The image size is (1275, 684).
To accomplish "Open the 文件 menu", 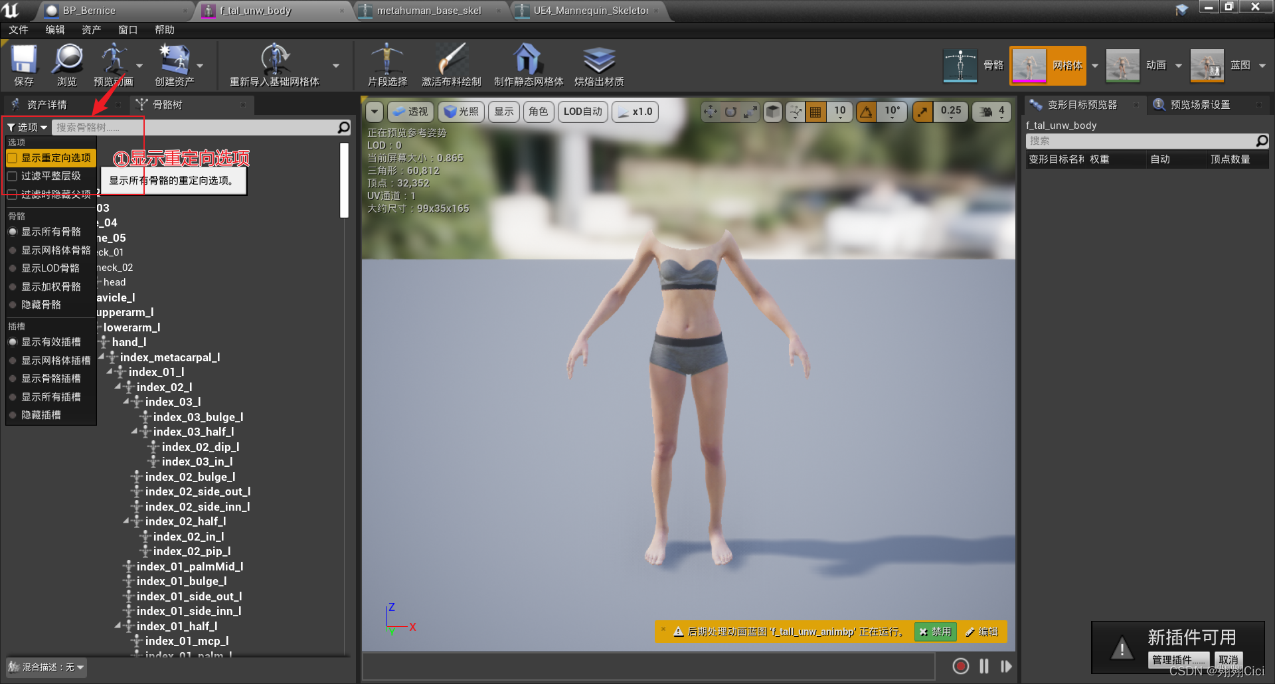I will (x=18, y=30).
